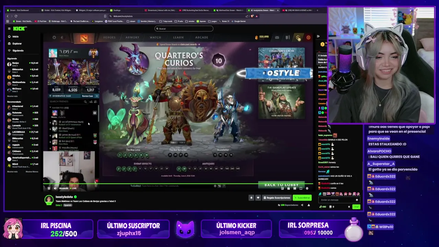Open emote picker in chat input

357,200
